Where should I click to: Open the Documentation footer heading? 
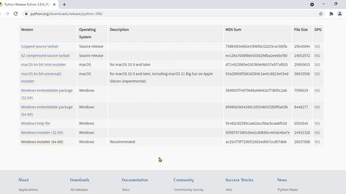[135, 180]
